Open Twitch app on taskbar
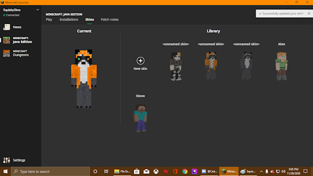Screen dimensions: 313x176 click(194, 171)
